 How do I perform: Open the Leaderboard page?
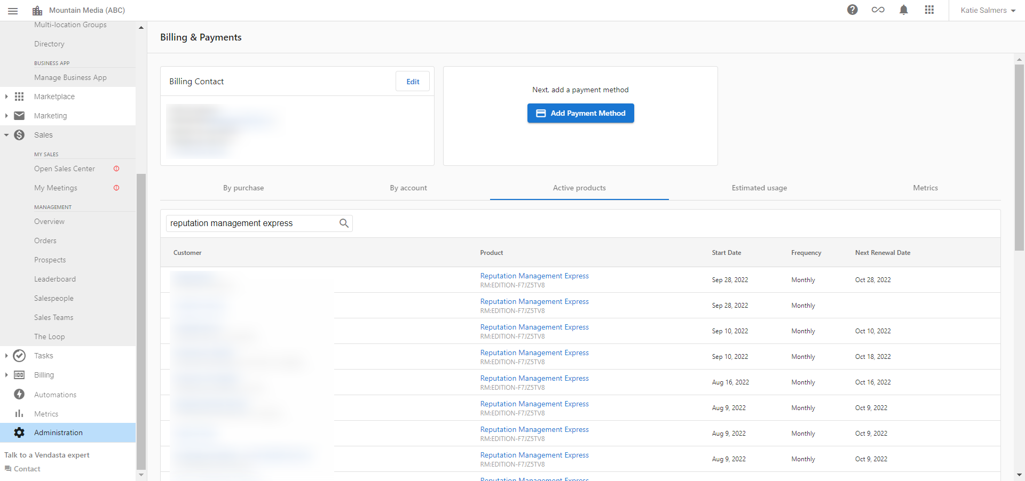(55, 279)
